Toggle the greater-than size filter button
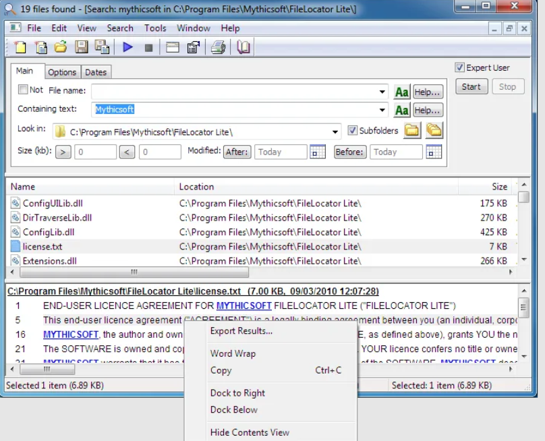 pos(63,152)
